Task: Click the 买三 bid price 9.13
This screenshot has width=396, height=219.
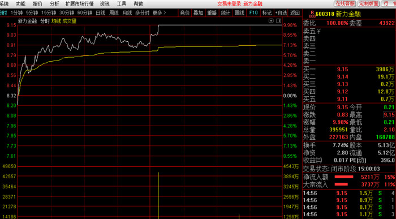Action: click(x=342, y=84)
